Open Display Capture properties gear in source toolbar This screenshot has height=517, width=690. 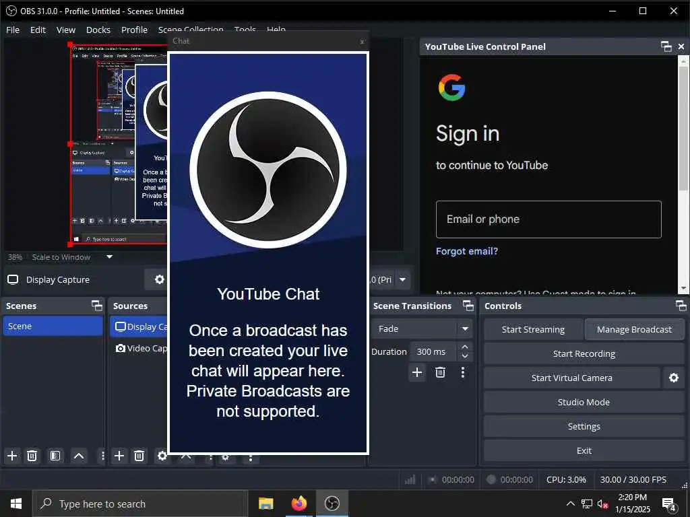pos(159,279)
